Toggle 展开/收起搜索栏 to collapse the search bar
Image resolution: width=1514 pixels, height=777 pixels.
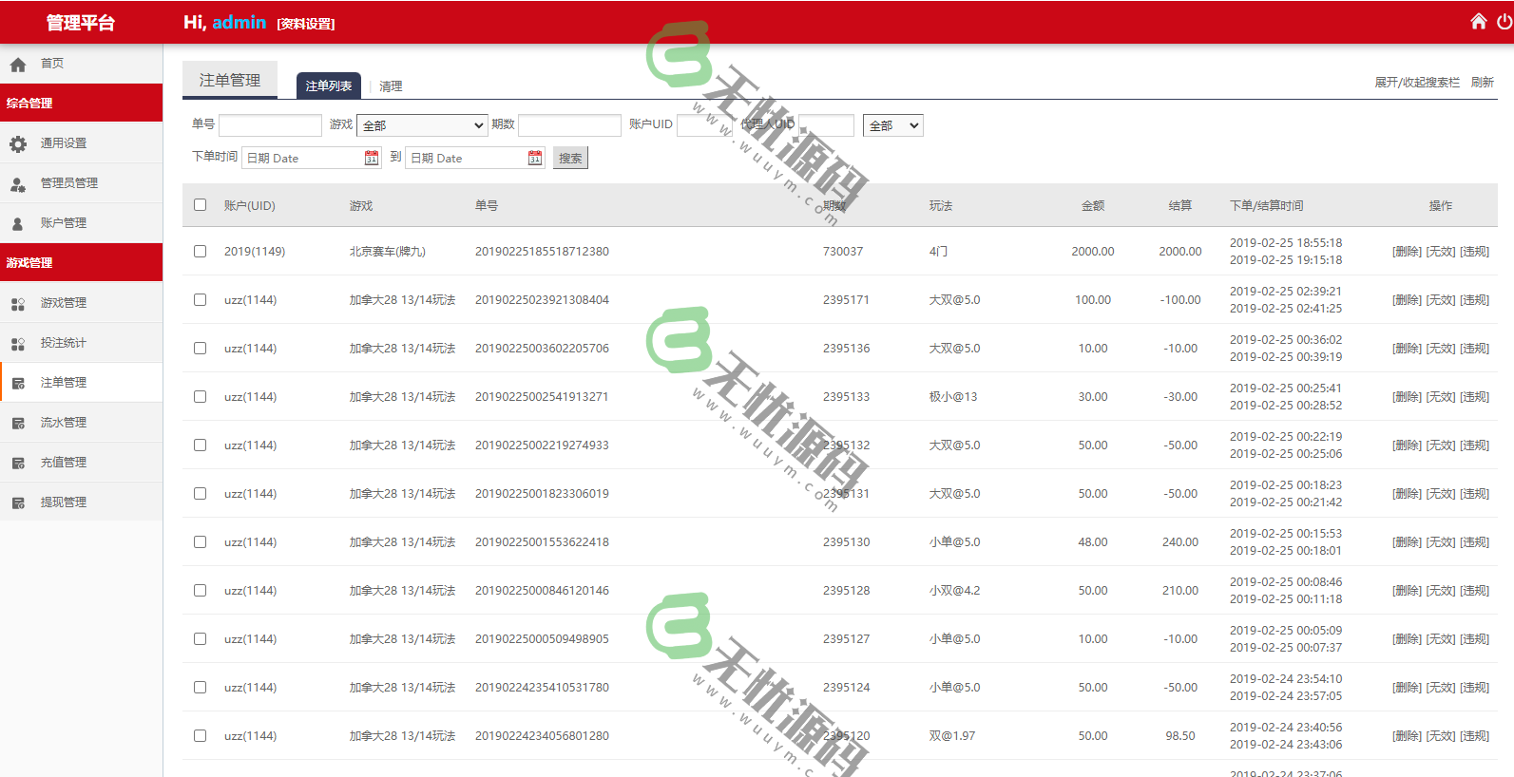(x=1416, y=83)
